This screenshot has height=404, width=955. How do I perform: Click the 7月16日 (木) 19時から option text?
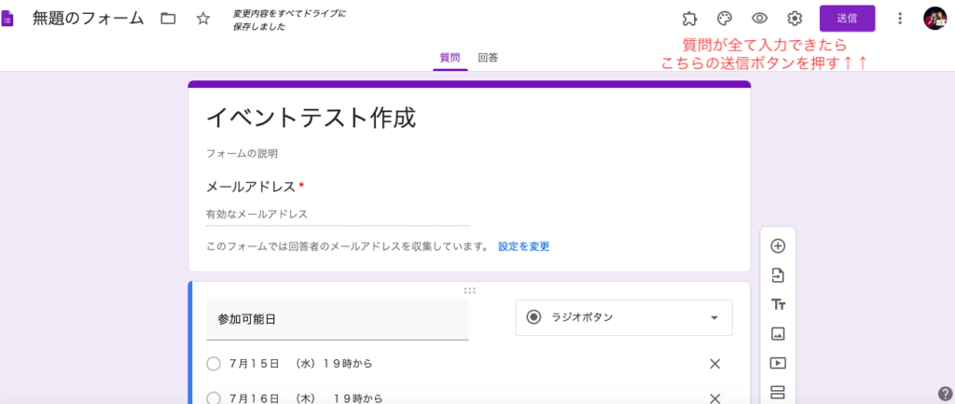(306, 398)
